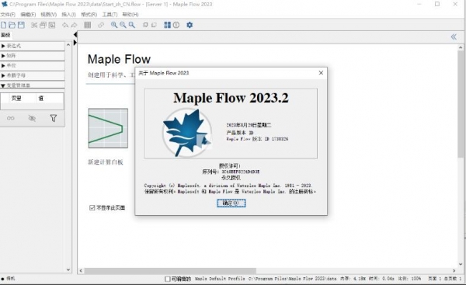Open the 格式(R) menu
Viewport: 466px width, 285px height.
coord(89,14)
